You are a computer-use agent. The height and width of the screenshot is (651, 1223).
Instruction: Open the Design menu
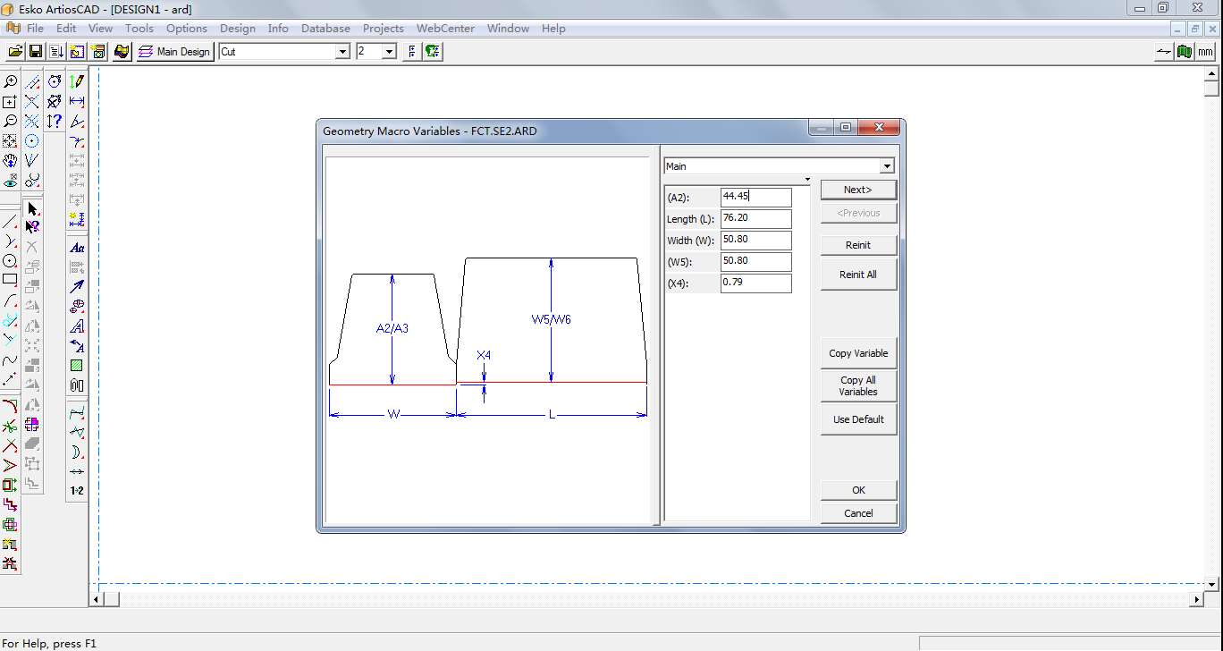pos(237,29)
